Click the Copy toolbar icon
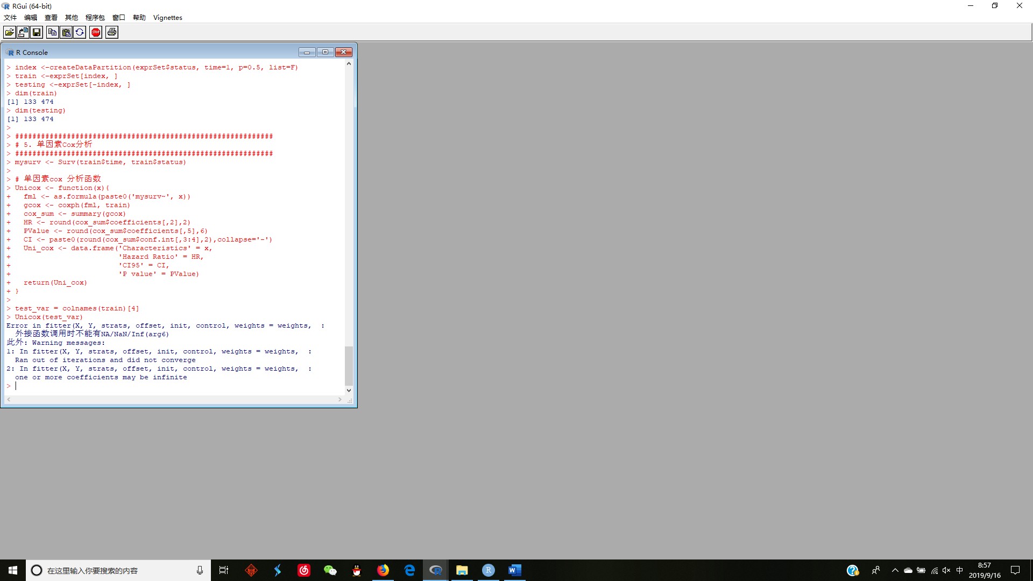 52,32
